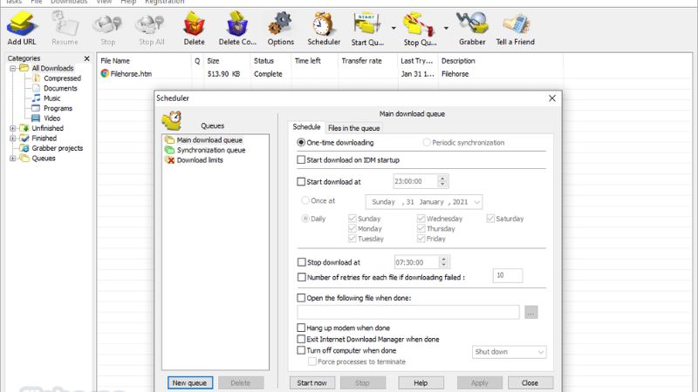The image size is (698, 392).
Task: Enable Number of retries for each file
Action: [x=301, y=277]
